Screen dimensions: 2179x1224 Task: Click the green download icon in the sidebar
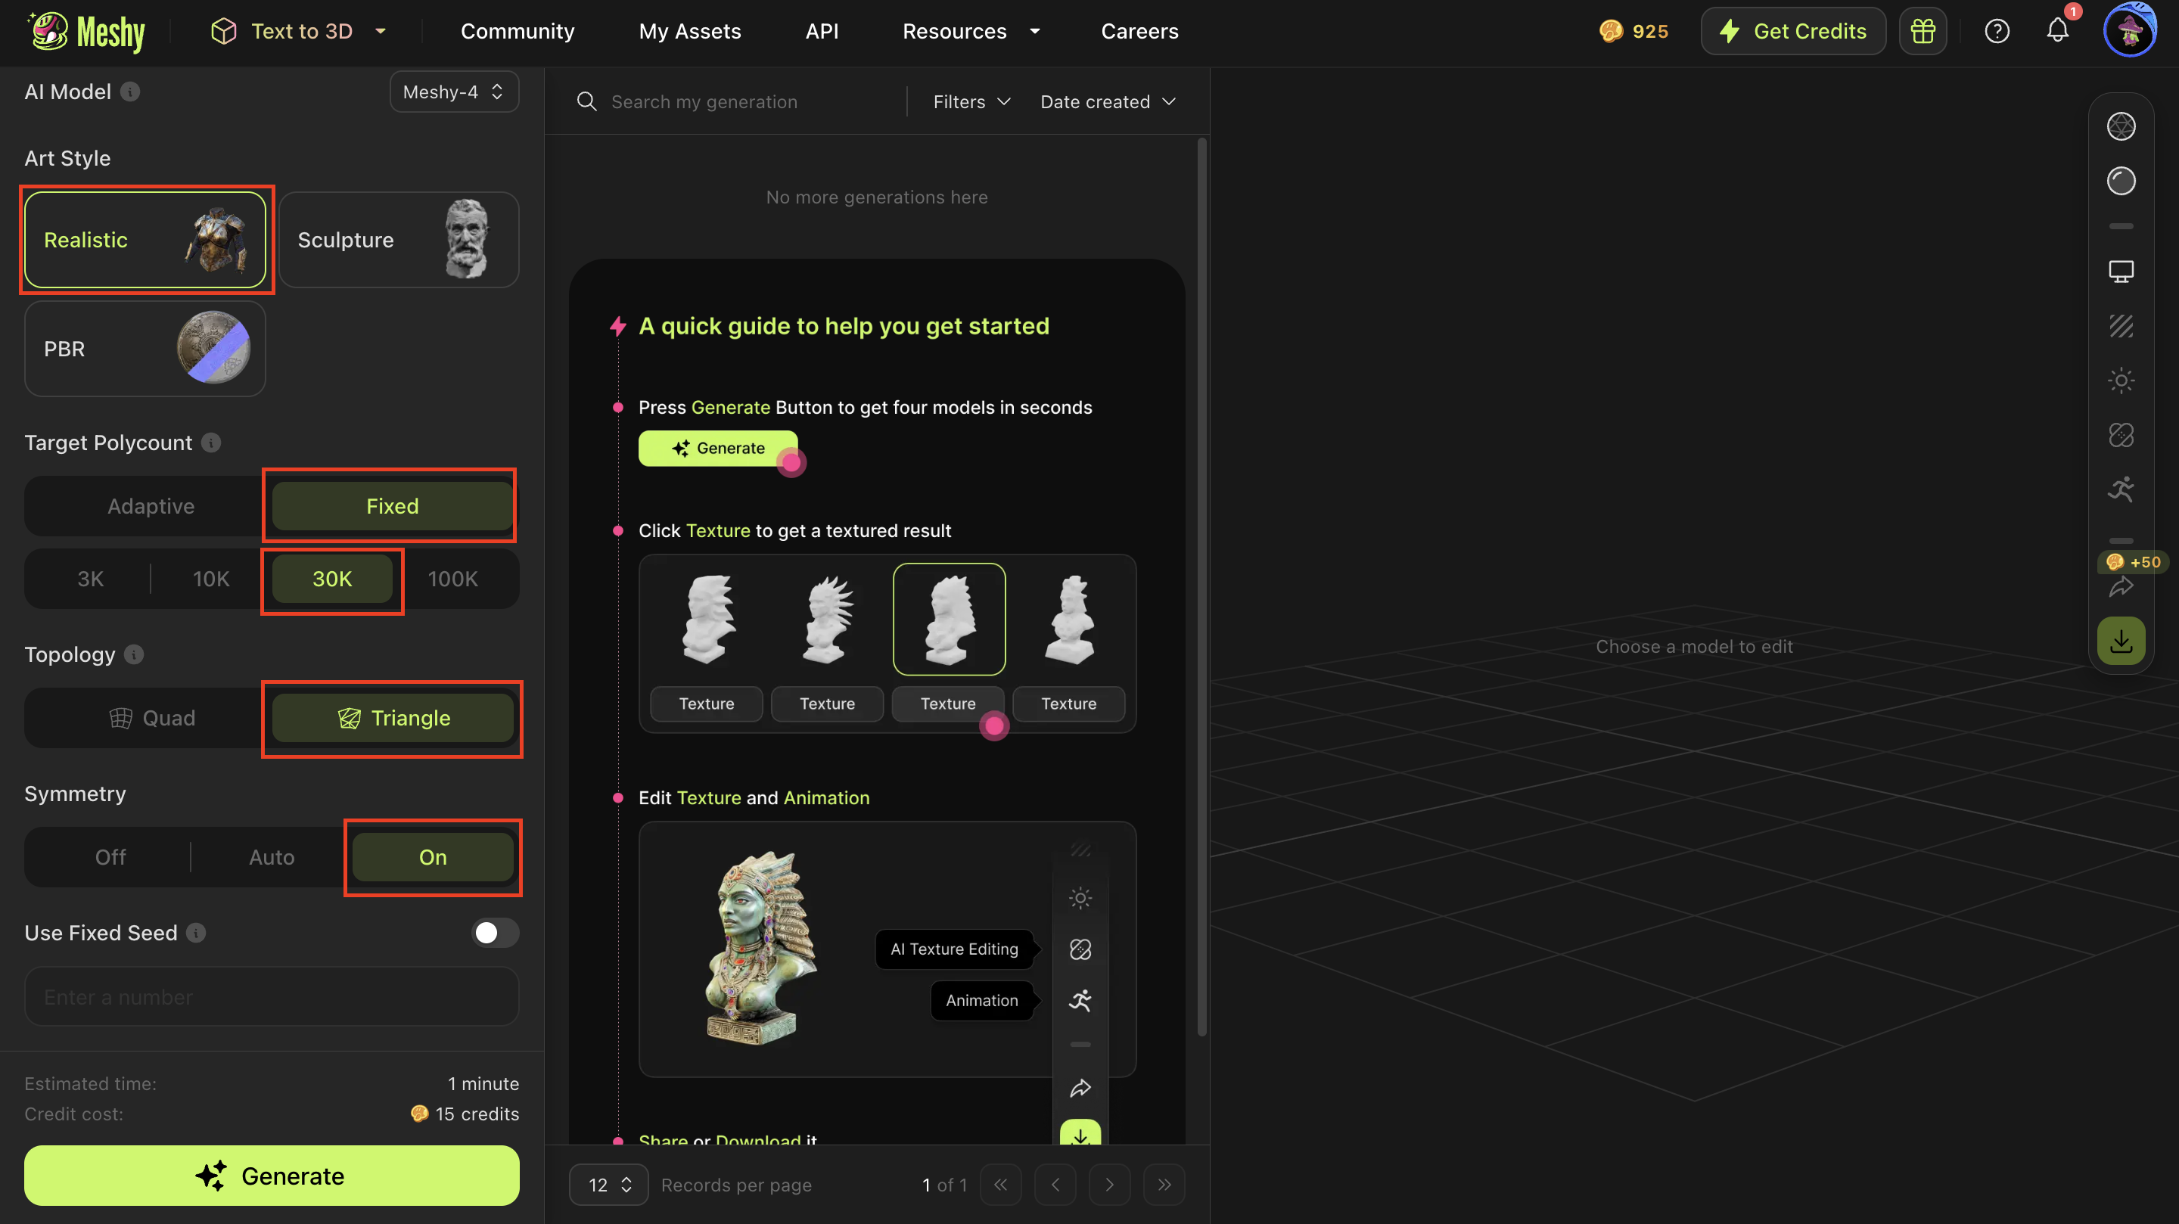(x=2121, y=640)
